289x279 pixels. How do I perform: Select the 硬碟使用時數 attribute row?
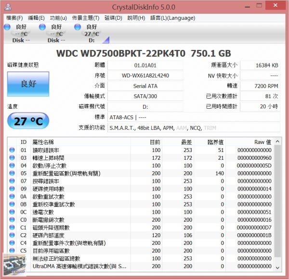[x=141, y=189]
